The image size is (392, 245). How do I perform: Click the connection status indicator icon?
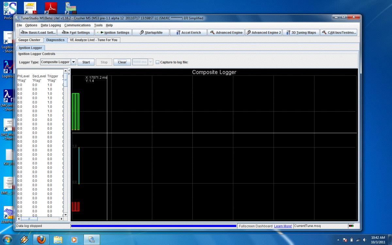pyautogui.click(x=351, y=226)
